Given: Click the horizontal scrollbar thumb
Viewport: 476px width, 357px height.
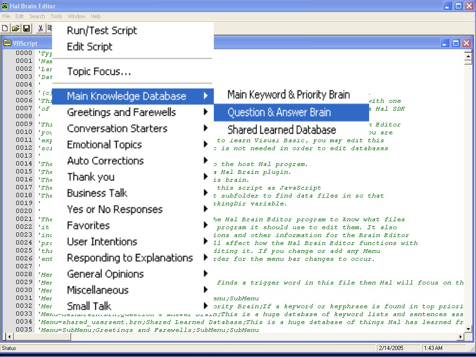Looking at the screenshot, I should (42, 337).
